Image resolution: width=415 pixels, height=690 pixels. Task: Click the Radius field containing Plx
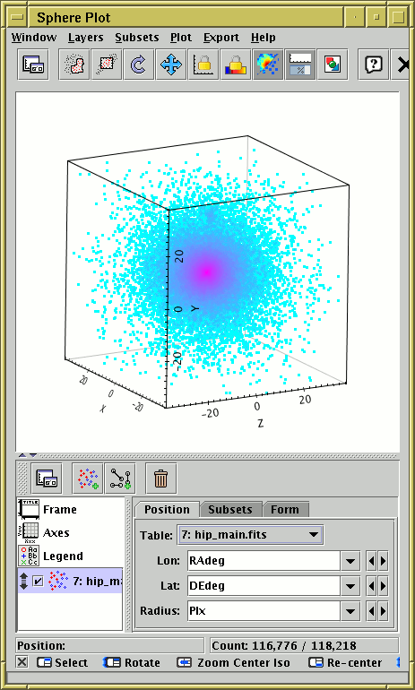coord(264,611)
